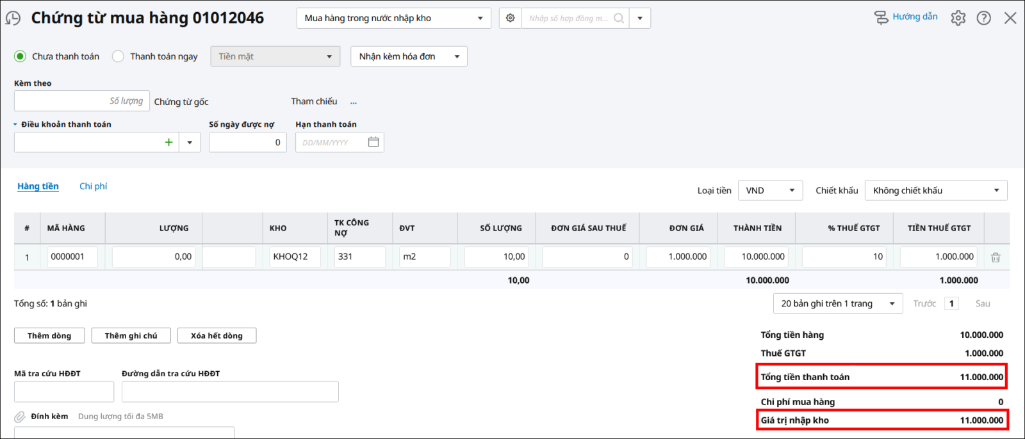Click the help question mark icon
The width and height of the screenshot is (1025, 439).
click(983, 18)
